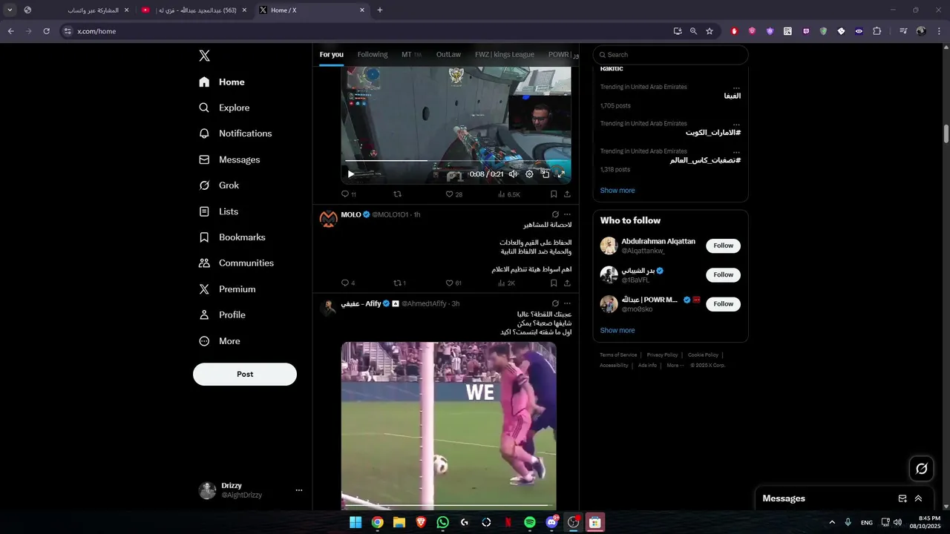Follow بدر الشيباني account
Screen dimensions: 950x534
tap(723, 274)
